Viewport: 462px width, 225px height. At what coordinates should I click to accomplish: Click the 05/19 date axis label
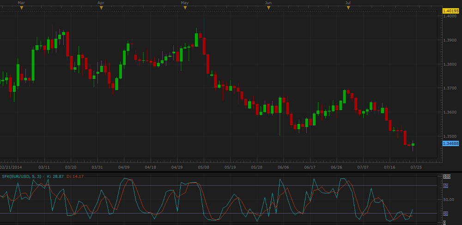click(230, 167)
